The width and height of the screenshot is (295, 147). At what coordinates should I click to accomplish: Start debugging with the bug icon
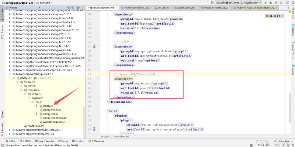(x=271, y=3)
